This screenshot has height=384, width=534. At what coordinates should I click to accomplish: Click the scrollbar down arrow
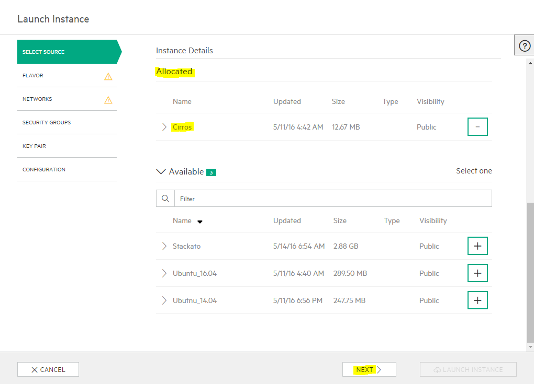[x=530, y=347]
